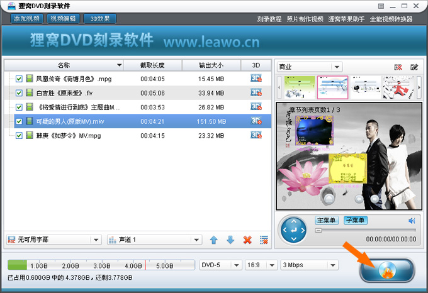Click film icon of 韩庚《如梦令》MV.mpg

coord(30,135)
